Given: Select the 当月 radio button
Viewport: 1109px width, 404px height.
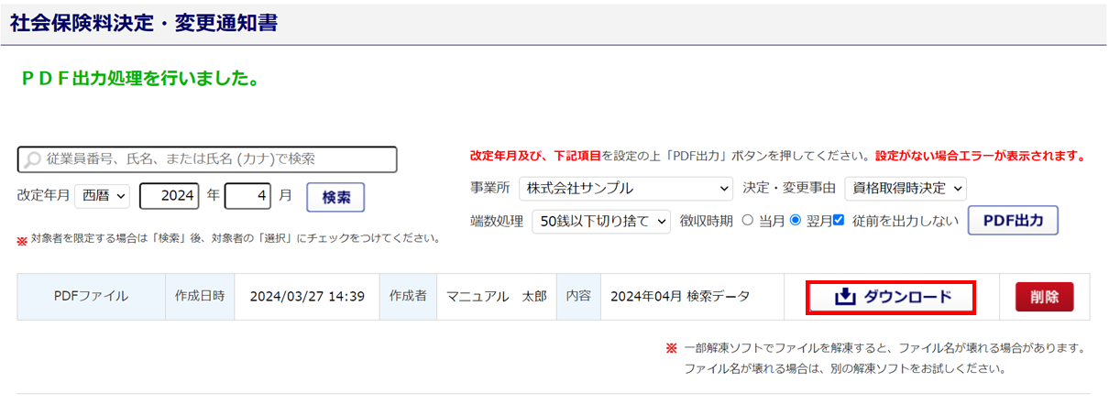Looking at the screenshot, I should pos(747,220).
